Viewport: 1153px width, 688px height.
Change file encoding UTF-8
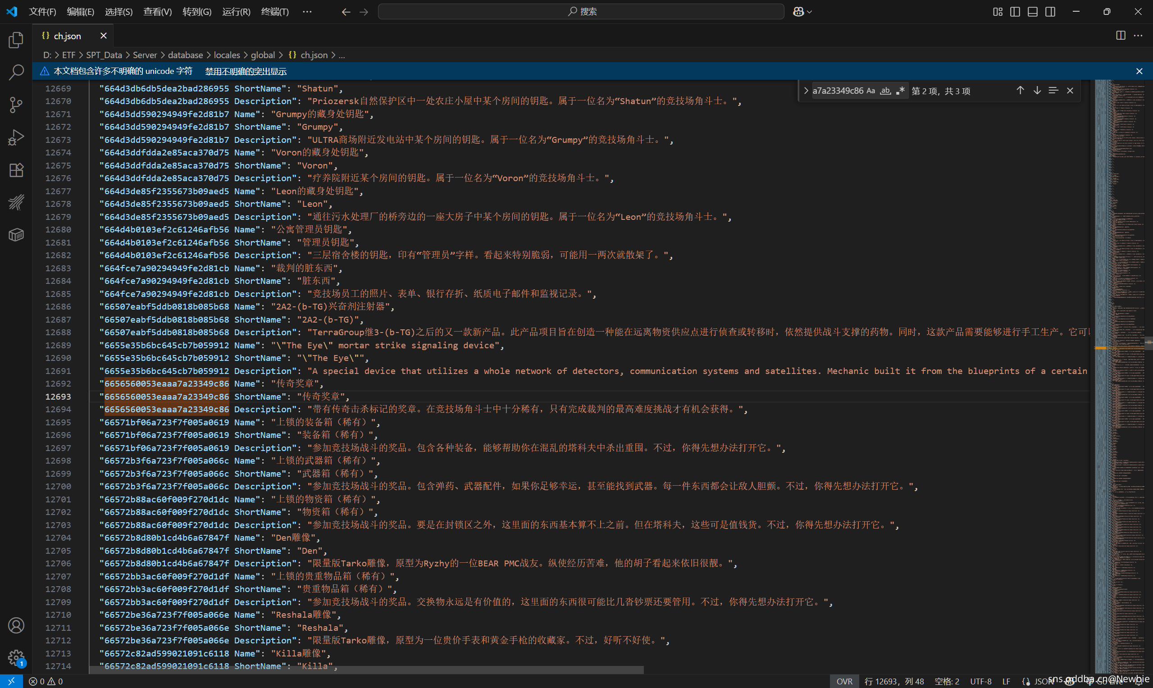[980, 681]
